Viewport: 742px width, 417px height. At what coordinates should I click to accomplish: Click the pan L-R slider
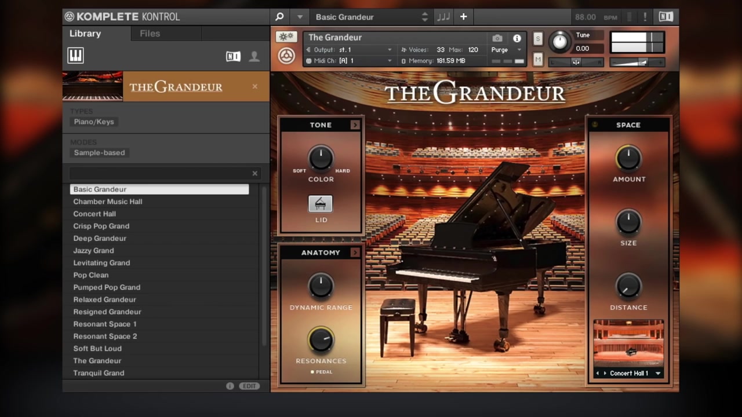tap(576, 62)
